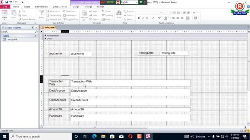Toggle Underline formatting

[x=147, y=18]
